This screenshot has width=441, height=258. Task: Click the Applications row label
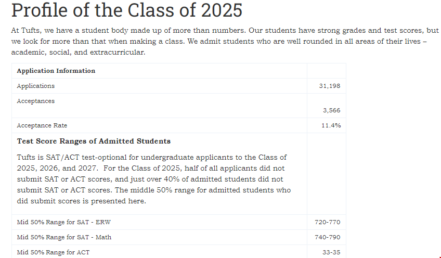tap(36, 86)
